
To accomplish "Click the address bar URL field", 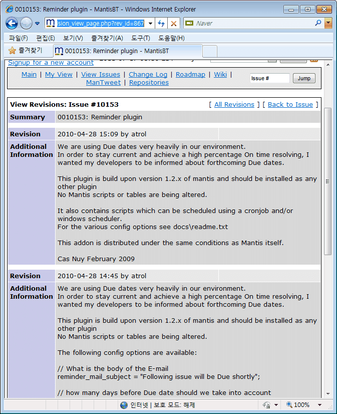I will pos(101,23).
